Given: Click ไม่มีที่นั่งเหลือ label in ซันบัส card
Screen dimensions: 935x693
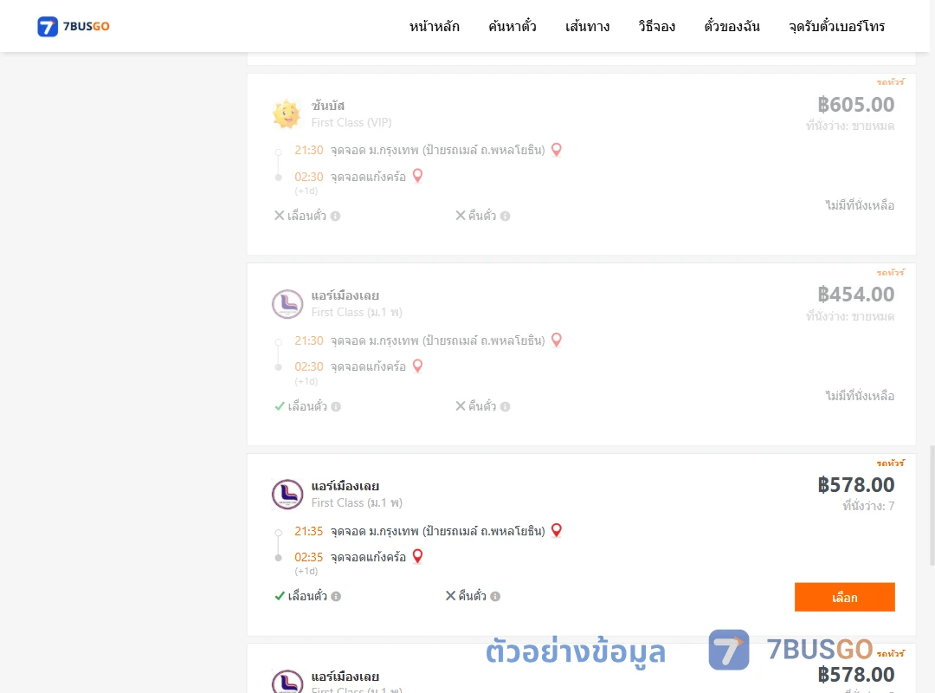Looking at the screenshot, I should click(860, 205).
